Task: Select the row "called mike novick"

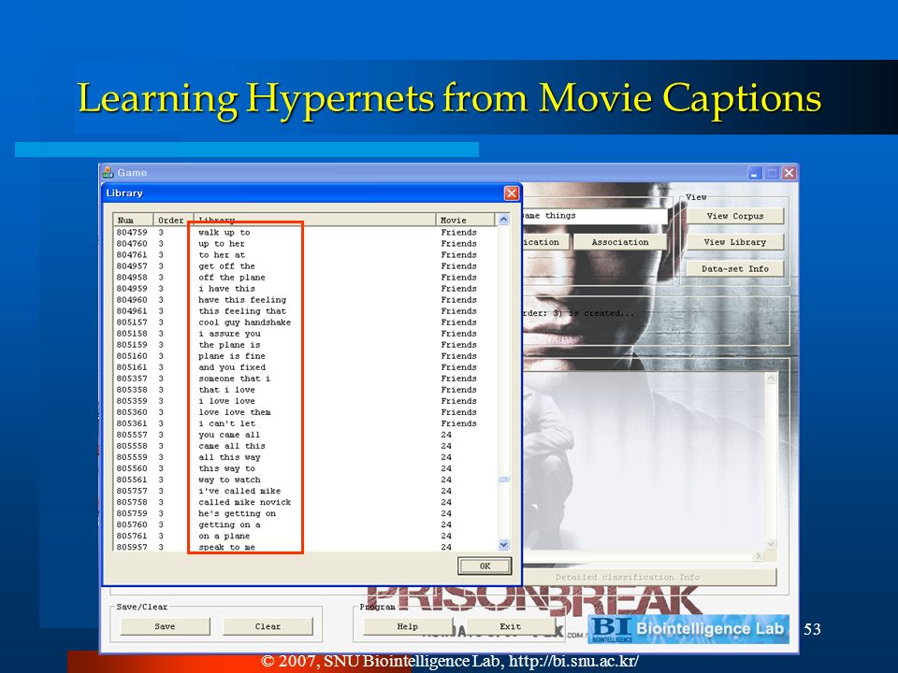Action: [x=305, y=503]
